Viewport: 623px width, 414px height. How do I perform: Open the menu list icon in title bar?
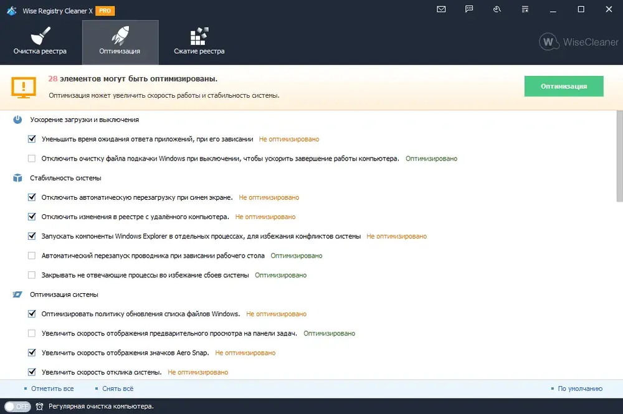pos(525,9)
